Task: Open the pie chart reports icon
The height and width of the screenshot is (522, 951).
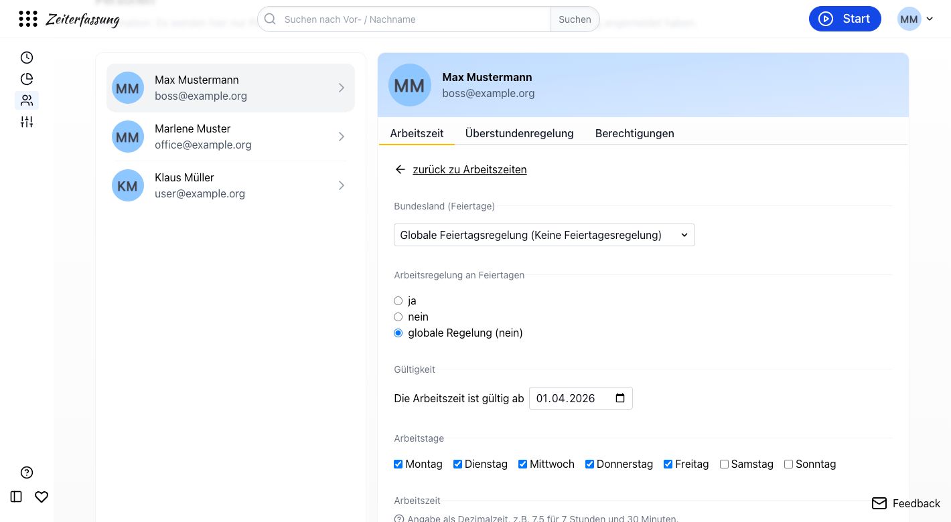Action: [x=27, y=79]
